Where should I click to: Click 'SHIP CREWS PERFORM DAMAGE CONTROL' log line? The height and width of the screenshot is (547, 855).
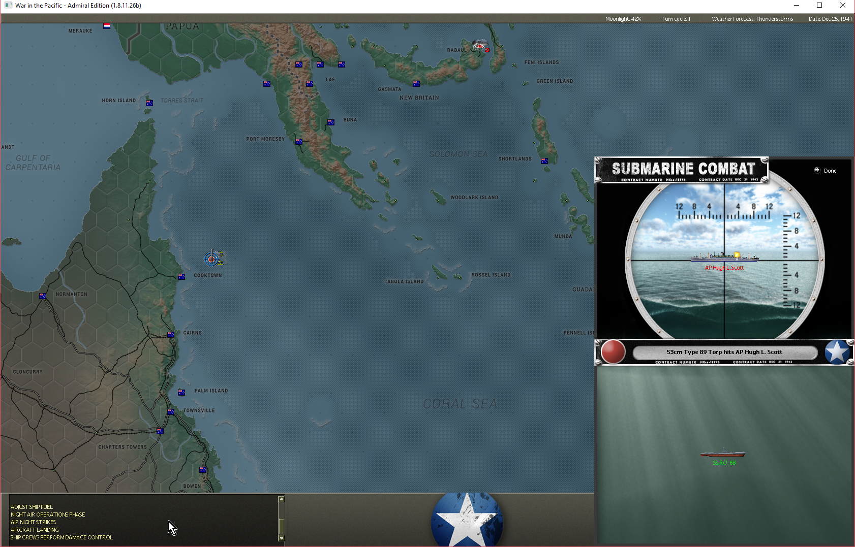pos(62,537)
